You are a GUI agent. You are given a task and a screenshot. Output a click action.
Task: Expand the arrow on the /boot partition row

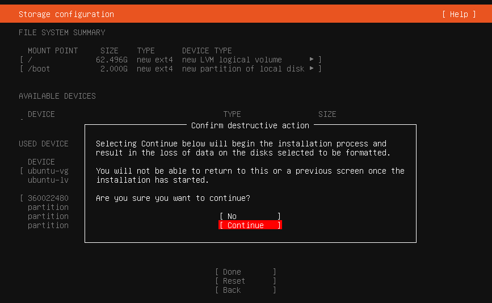pos(312,69)
